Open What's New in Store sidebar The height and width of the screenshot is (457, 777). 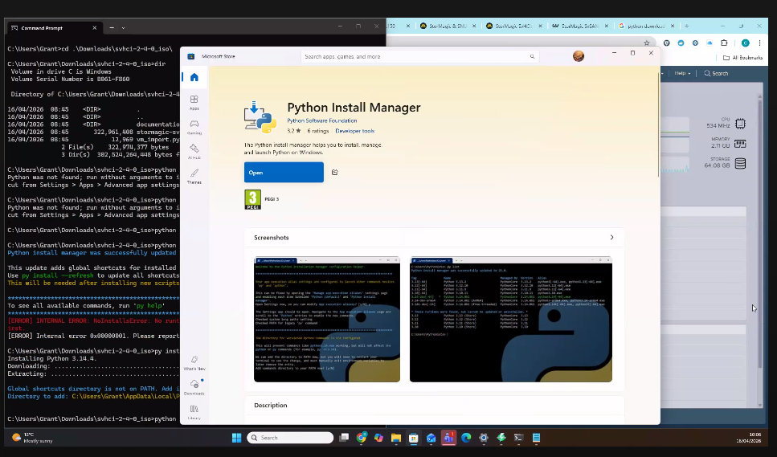[194, 363]
